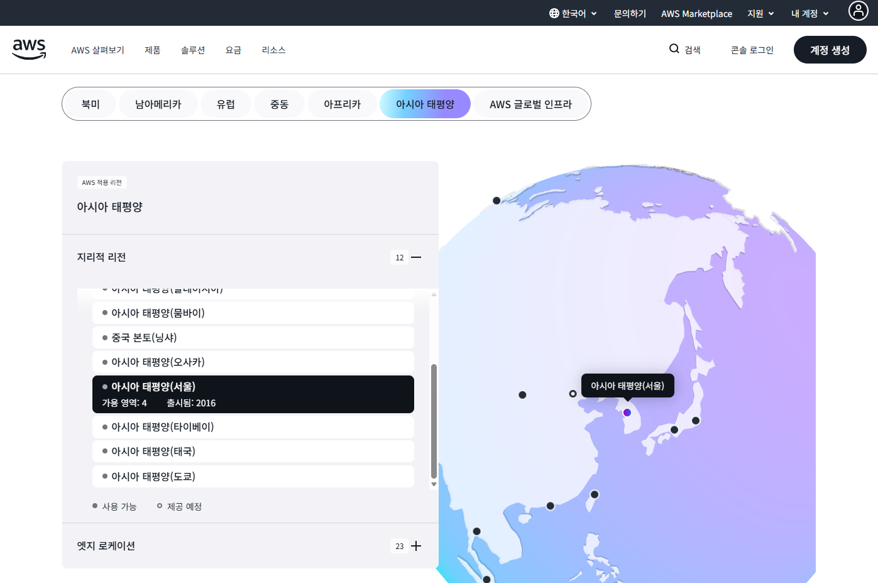Click the region list scroll-down arrow

(434, 484)
